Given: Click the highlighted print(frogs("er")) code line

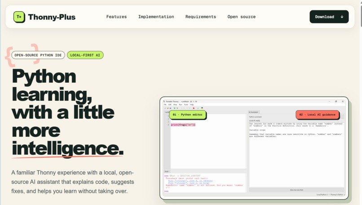Looking at the screenshot, I should pos(183,125).
